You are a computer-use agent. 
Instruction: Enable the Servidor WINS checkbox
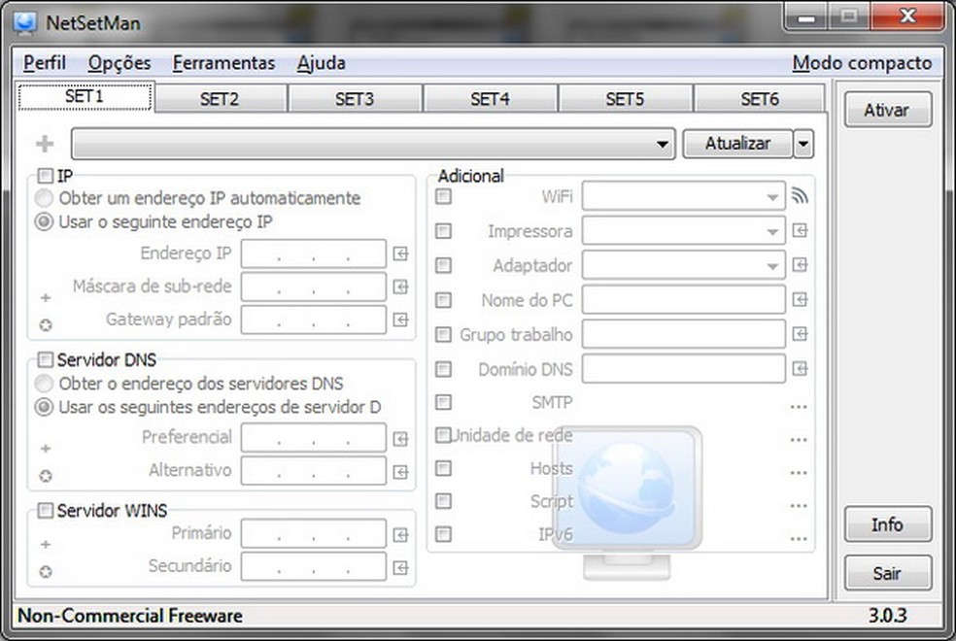(45, 510)
